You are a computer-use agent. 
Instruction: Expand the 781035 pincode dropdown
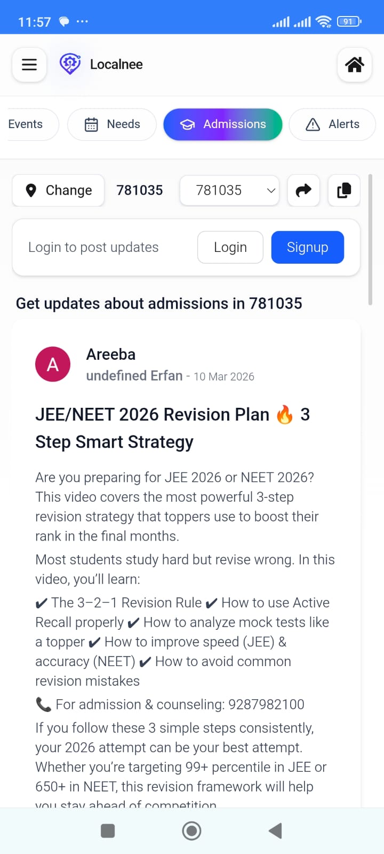[x=229, y=191]
